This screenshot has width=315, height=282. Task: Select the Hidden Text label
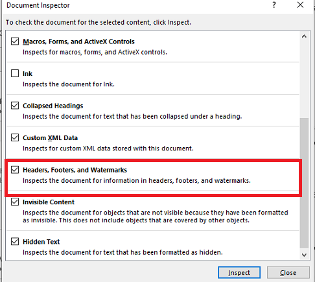pos(41,242)
